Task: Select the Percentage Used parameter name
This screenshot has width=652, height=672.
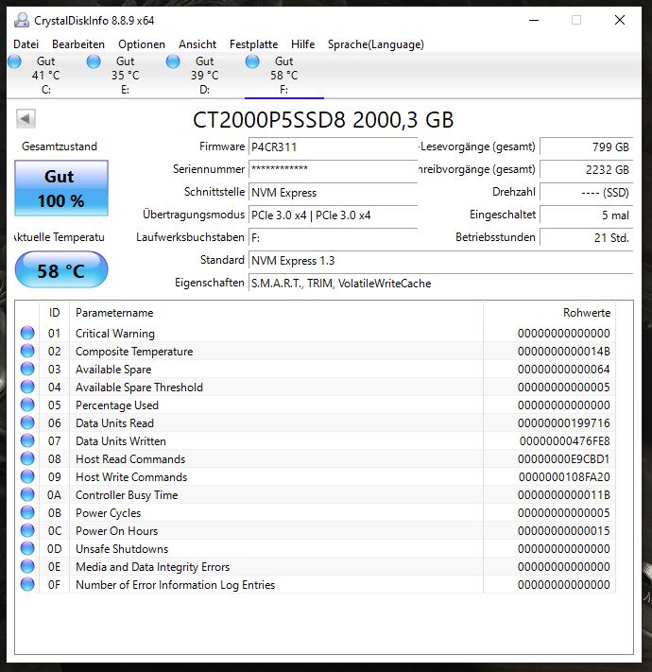Action: [x=117, y=405]
